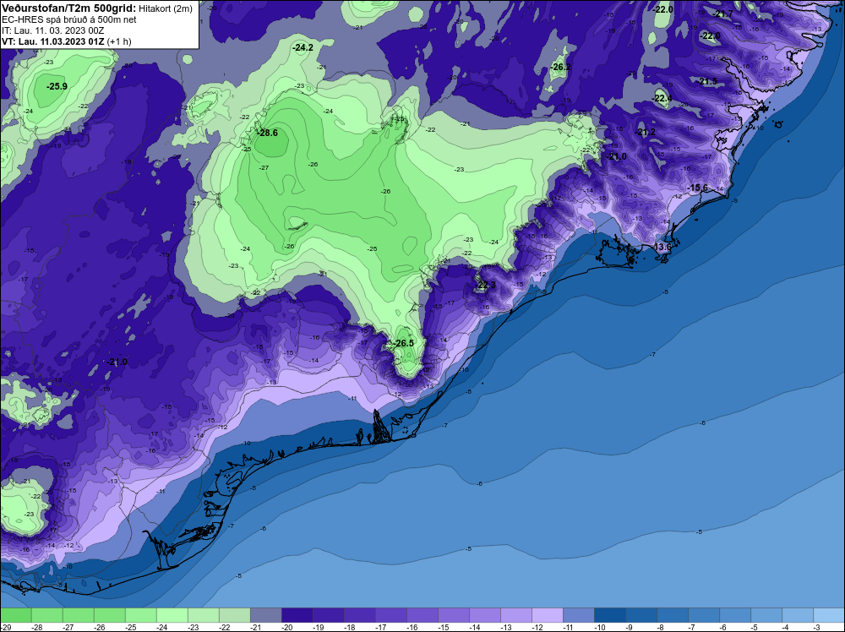Click the '-15.6' temperature label

(x=697, y=188)
